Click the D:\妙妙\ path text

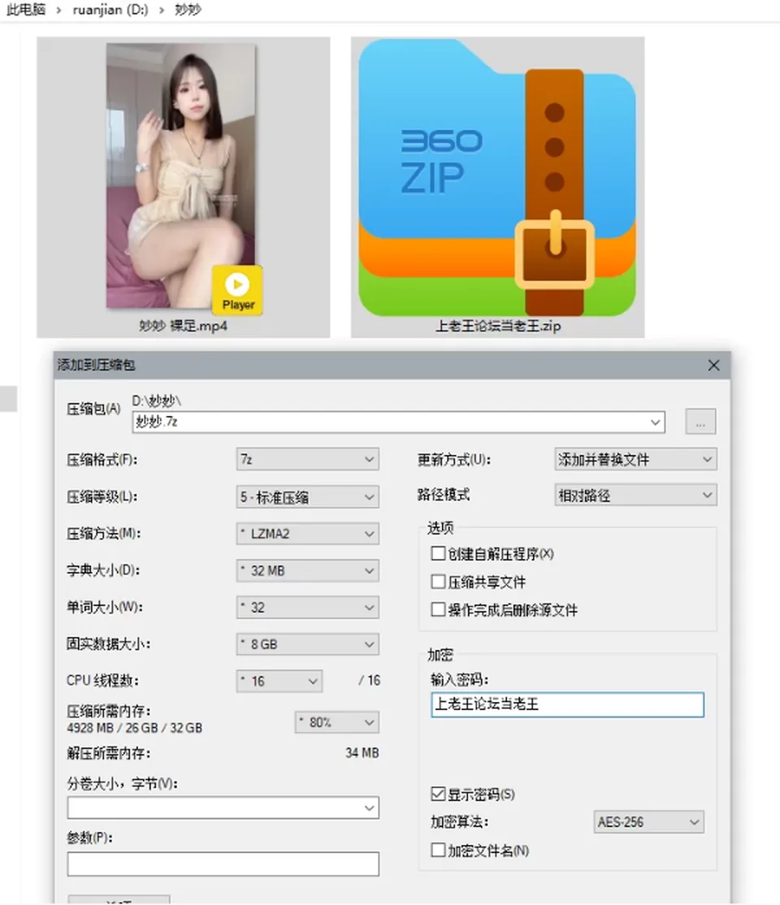157,401
